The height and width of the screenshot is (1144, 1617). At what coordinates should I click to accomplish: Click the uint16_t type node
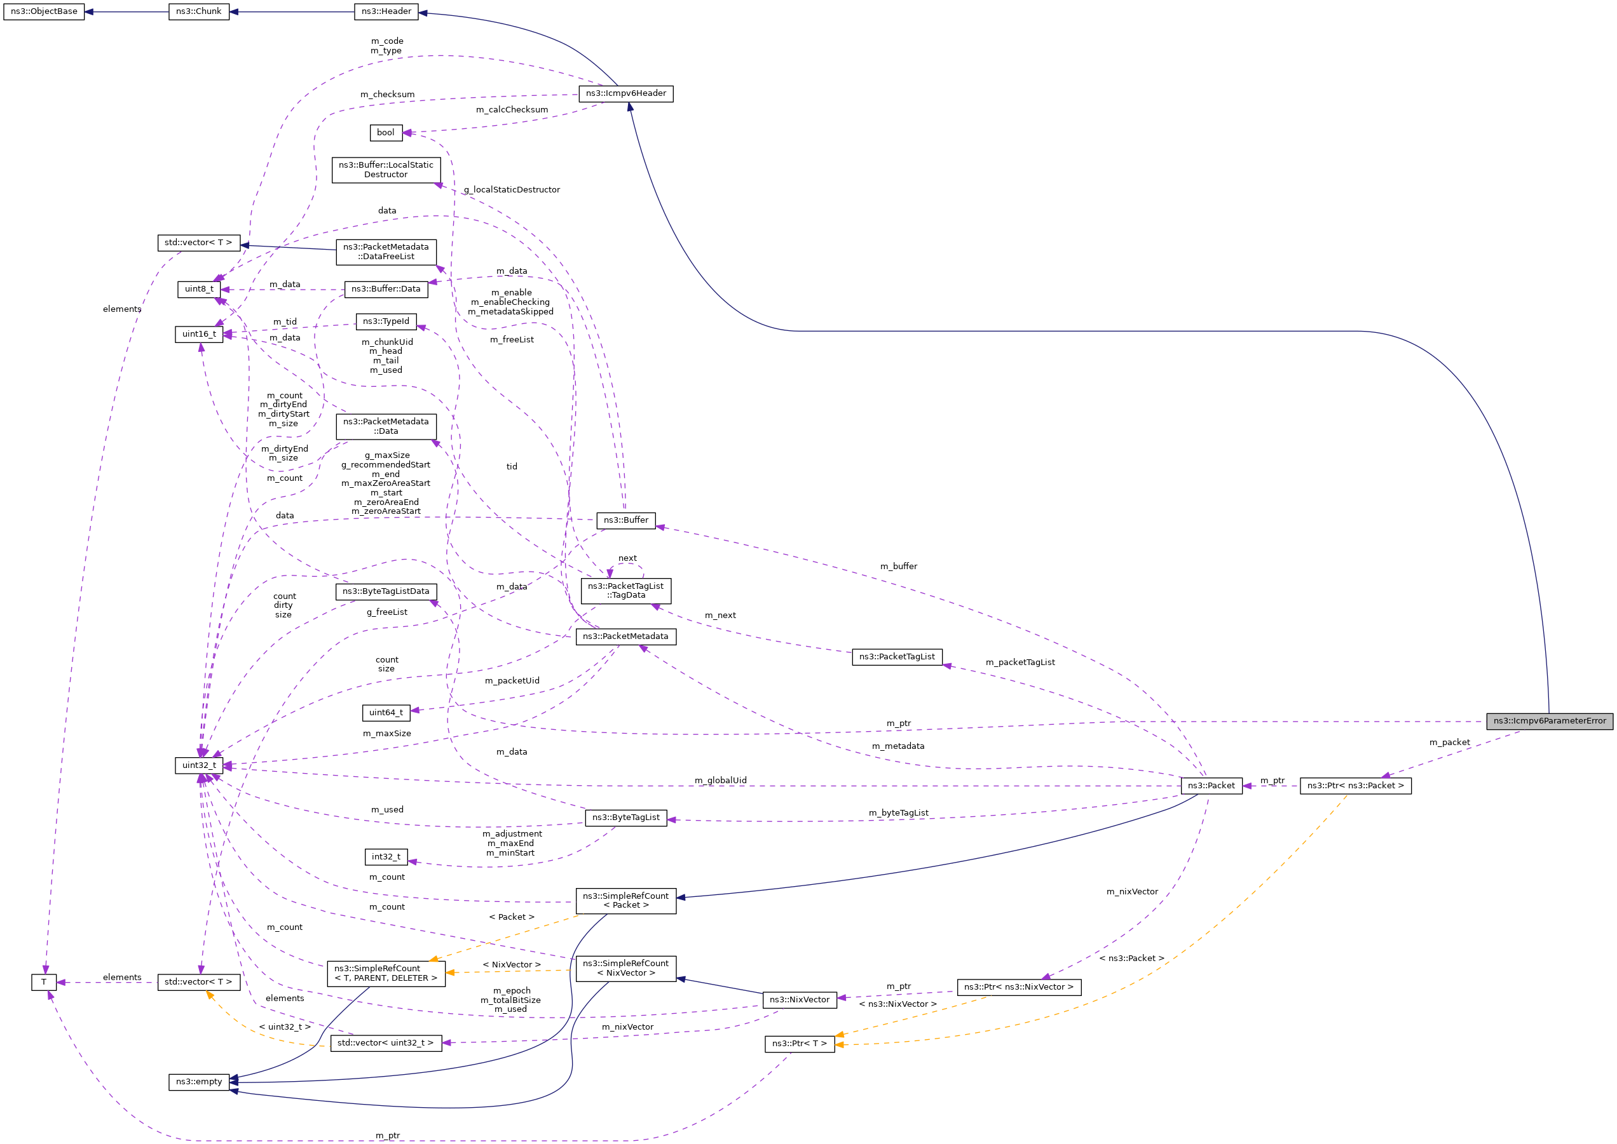coord(199,334)
